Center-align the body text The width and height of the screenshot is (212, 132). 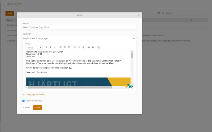click(65, 47)
